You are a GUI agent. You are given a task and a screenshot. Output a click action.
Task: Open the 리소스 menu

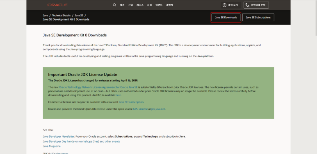point(140,5)
